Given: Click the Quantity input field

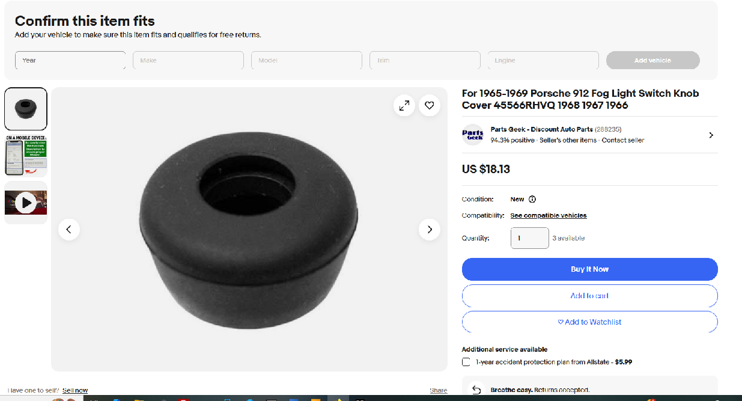Looking at the screenshot, I should [529, 238].
